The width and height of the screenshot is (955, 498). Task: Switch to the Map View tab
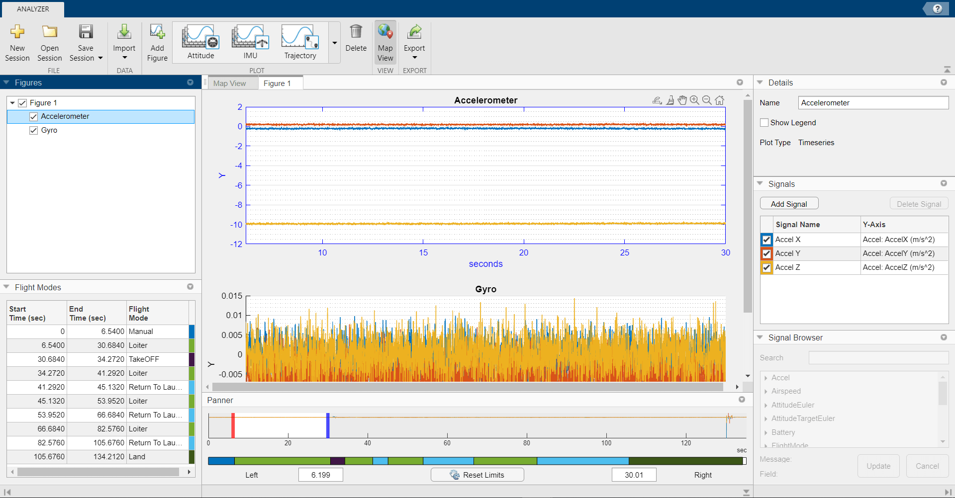tap(229, 83)
